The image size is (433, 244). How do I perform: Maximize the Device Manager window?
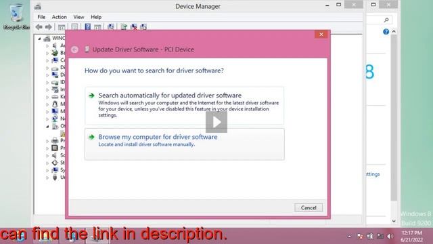point(338,5)
